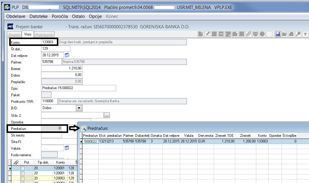Click the Str.mesto input field
Screen dimensions: 309x183
click(51, 135)
